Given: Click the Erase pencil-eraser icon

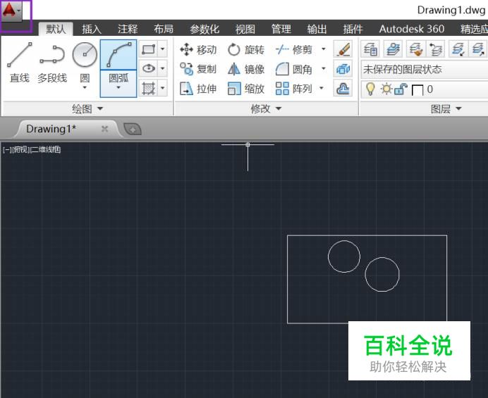Looking at the screenshot, I should coord(343,49).
